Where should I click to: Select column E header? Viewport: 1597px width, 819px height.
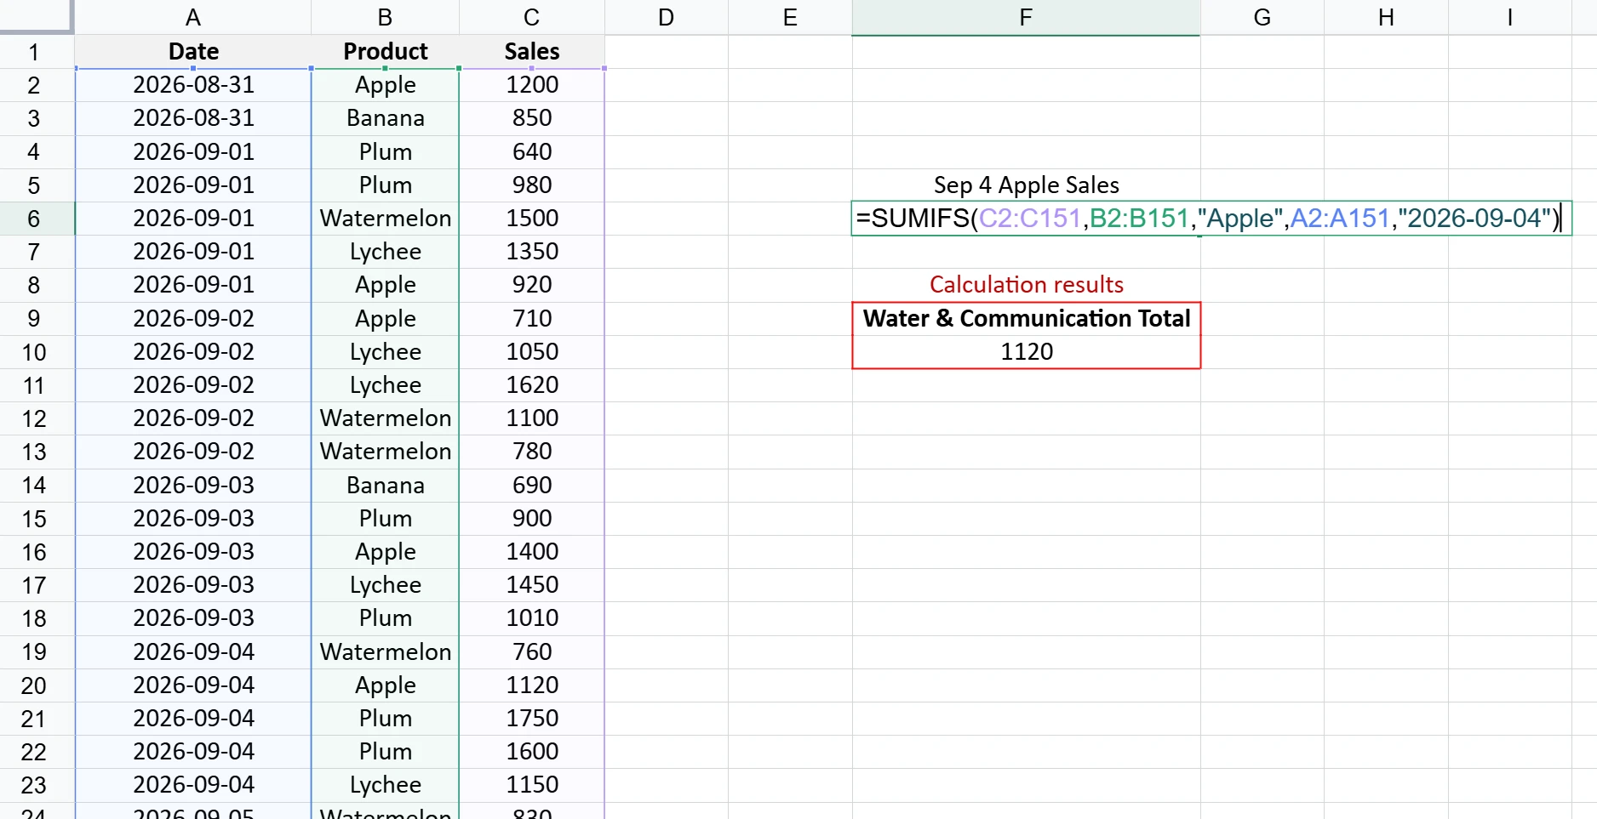pyautogui.click(x=790, y=17)
